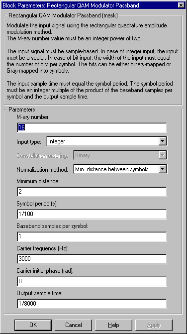
Task: Click the Minimum distance input field
Action: 92,192
